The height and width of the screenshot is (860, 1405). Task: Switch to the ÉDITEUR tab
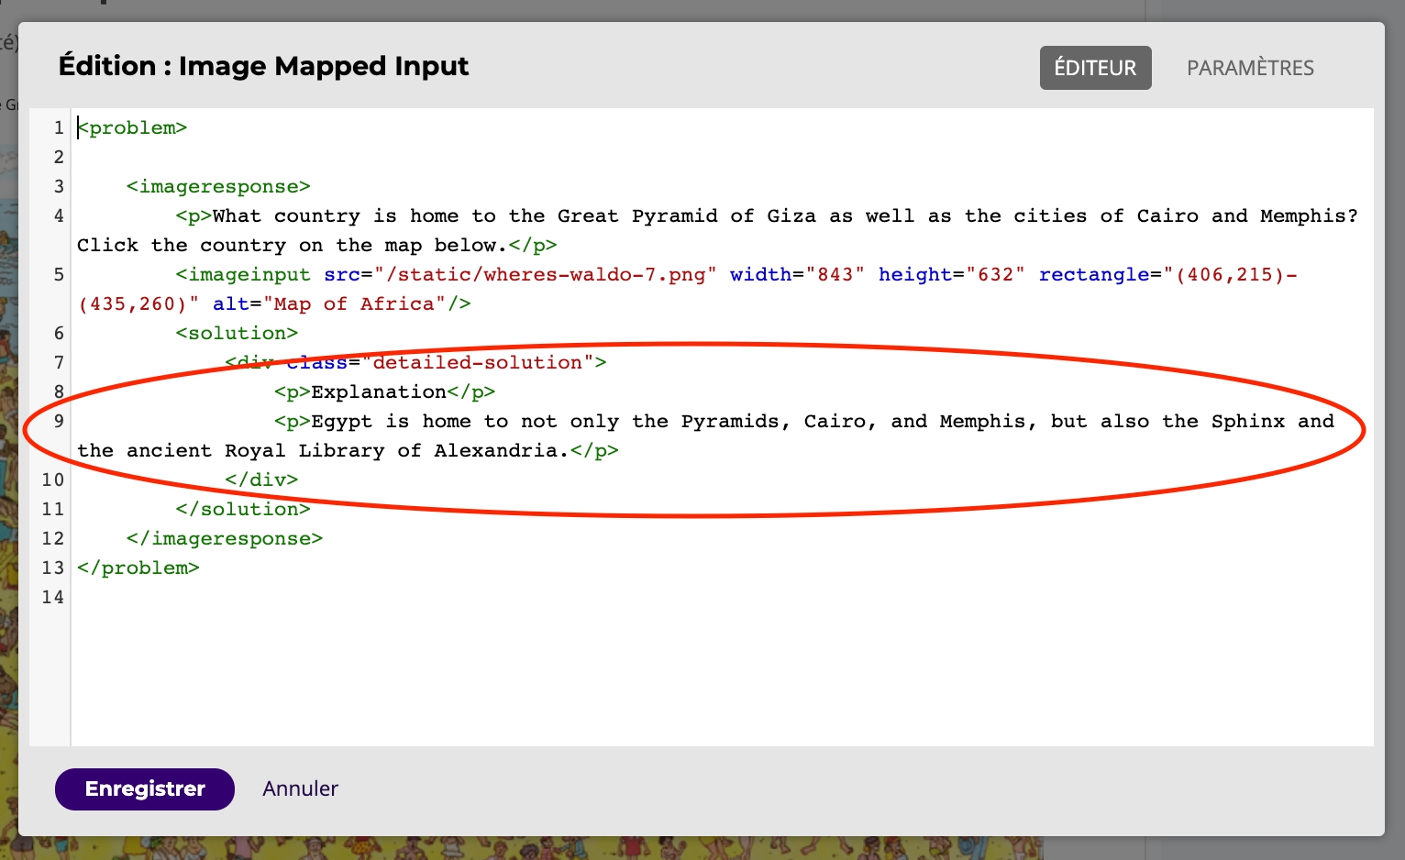[1095, 68]
